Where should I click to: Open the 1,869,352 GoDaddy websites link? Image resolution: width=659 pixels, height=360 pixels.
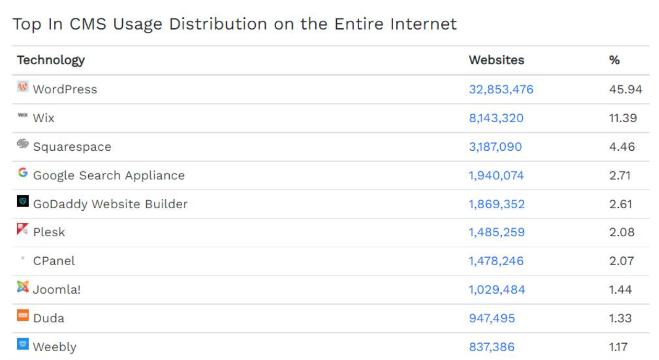tap(497, 204)
